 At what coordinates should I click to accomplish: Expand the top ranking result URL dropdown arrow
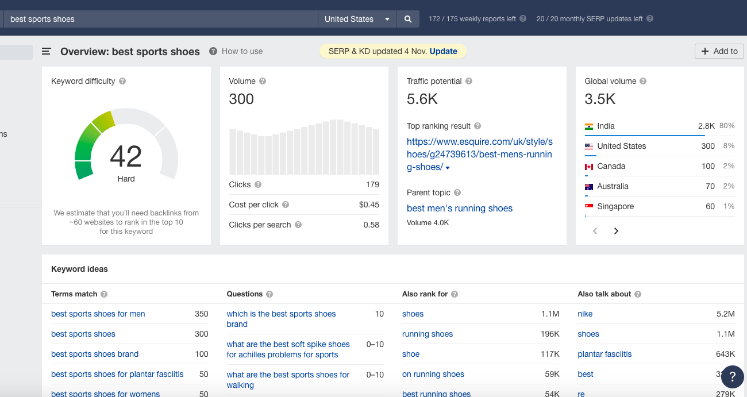[x=448, y=168]
